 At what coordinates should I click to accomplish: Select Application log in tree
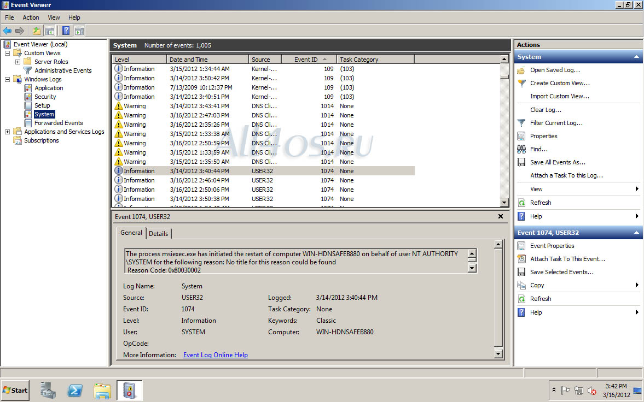(x=49, y=88)
